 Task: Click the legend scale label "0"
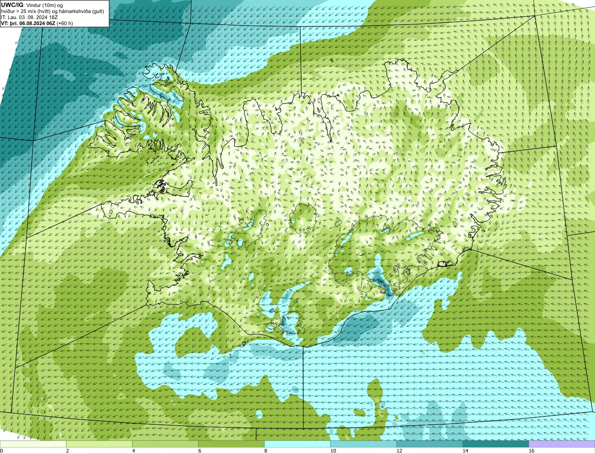coord(1,451)
